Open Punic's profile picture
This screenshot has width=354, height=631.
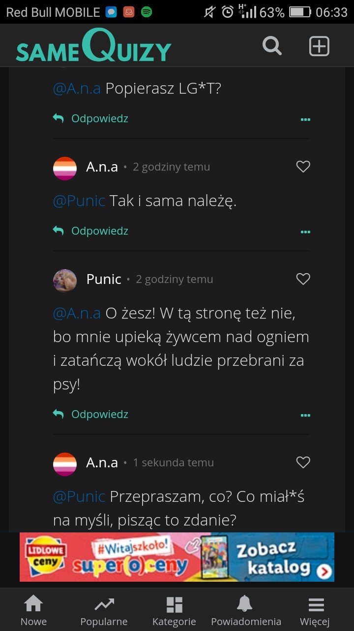click(65, 280)
